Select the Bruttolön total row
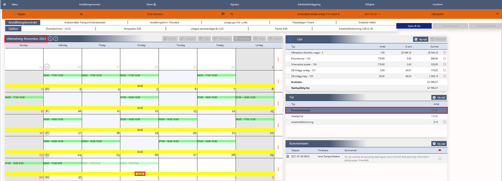Screen dimensions: 502x181 (366, 82)
